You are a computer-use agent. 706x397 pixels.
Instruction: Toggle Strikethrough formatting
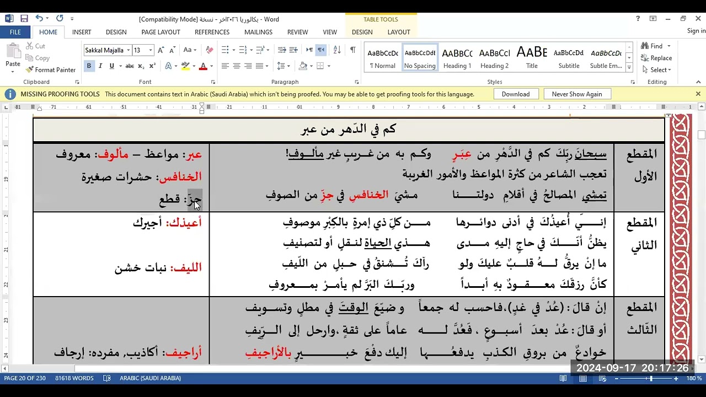click(x=130, y=66)
